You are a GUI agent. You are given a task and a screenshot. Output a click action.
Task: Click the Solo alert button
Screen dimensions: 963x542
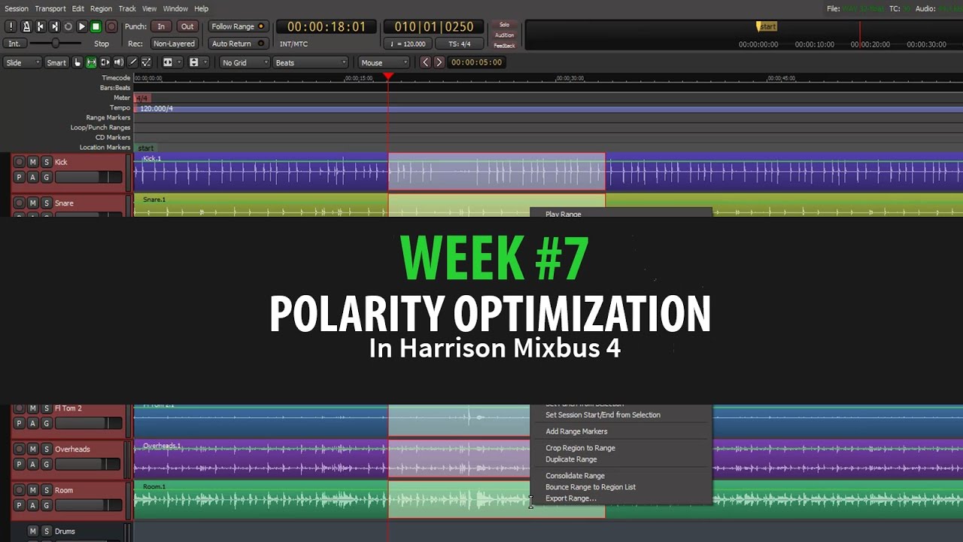pyautogui.click(x=504, y=24)
